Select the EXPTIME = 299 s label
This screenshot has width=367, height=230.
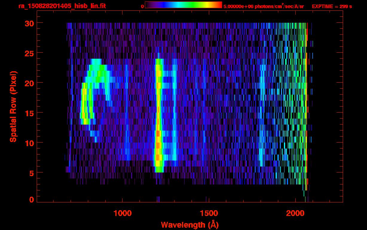coord(332,6)
